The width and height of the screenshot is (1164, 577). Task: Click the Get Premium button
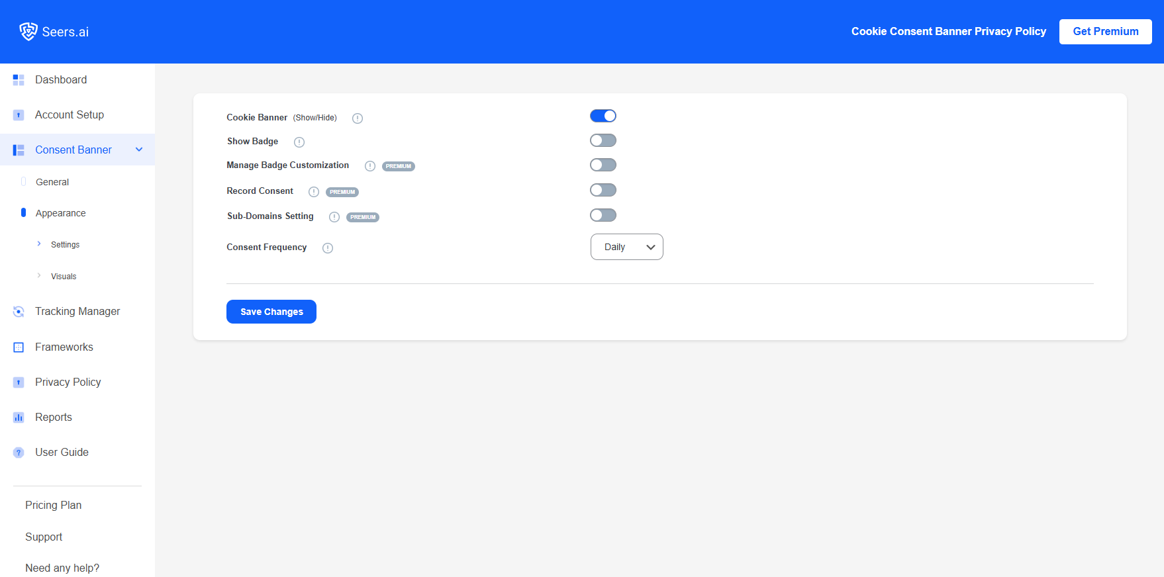click(1106, 32)
